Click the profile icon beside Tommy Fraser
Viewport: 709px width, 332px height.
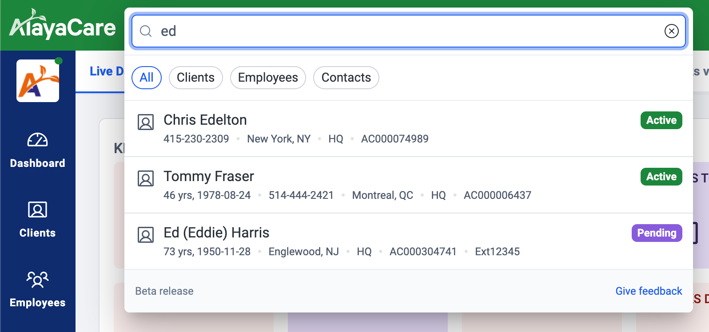coord(146,178)
